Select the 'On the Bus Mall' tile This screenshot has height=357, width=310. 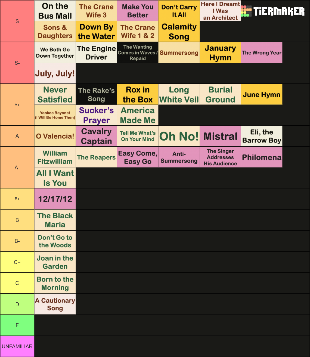[55, 11]
